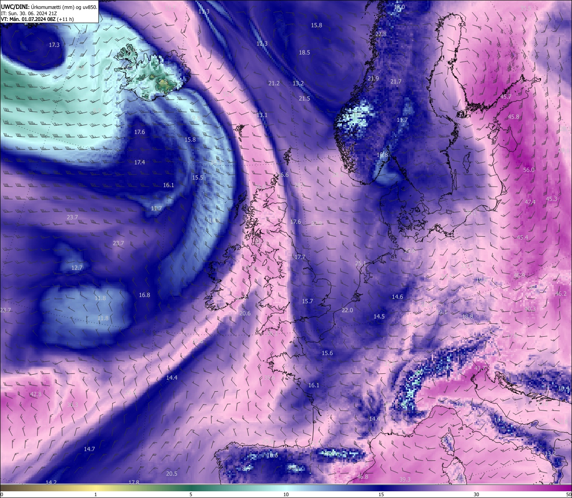Viewport: 572px width, 498px height.
Task: Click the 21.2 value on the map
Action: click(x=274, y=84)
